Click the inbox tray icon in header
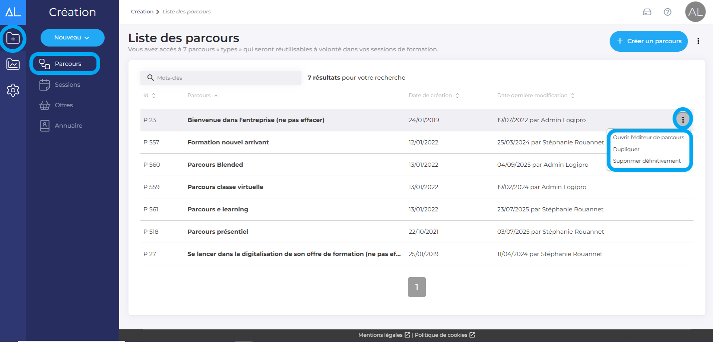Screen dimensions: 713x342 click(647, 12)
